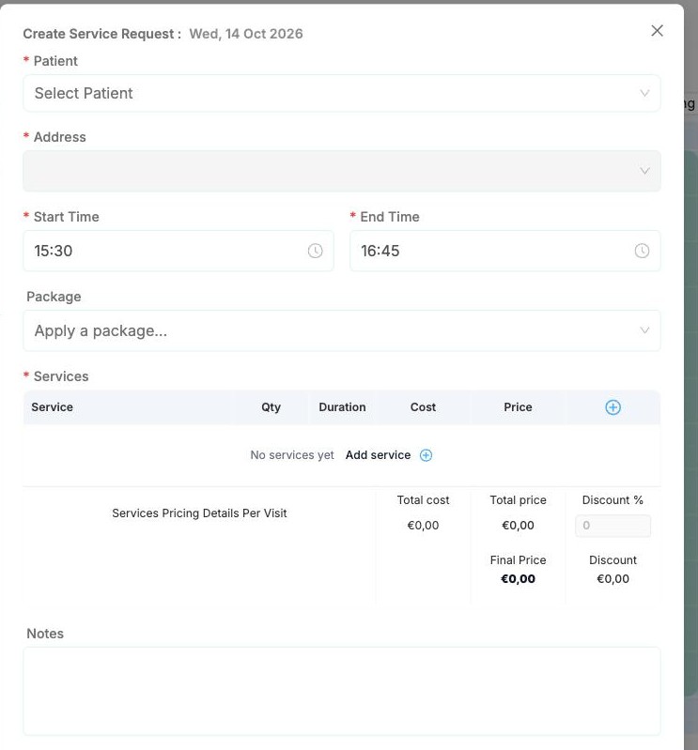698x750 pixels.
Task: Click the Notes label
Action: tap(45, 634)
